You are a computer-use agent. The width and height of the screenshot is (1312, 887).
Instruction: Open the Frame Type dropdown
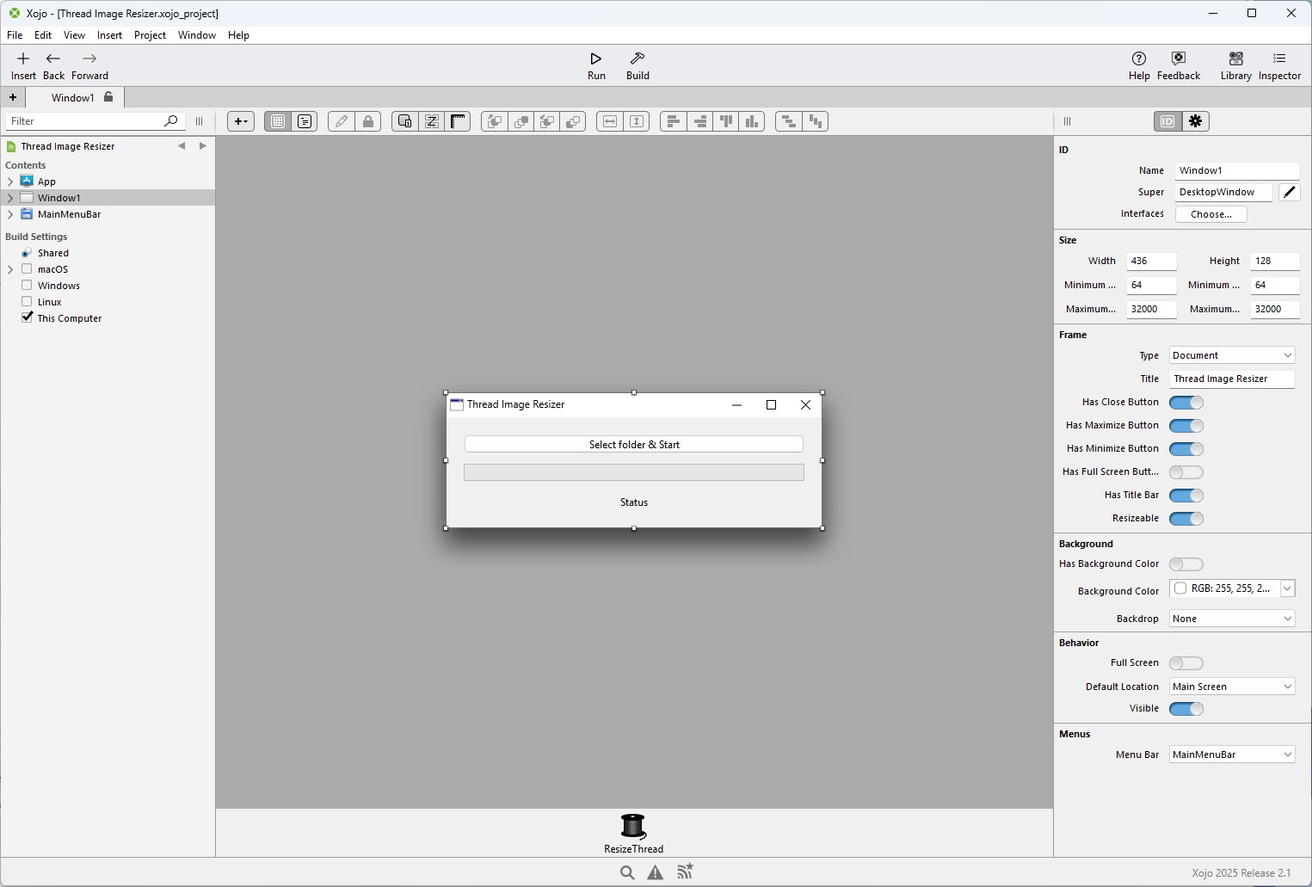(1232, 355)
